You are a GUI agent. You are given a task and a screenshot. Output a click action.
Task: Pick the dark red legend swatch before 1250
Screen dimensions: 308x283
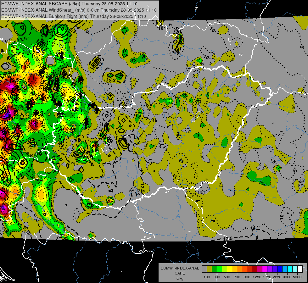pos(255,269)
